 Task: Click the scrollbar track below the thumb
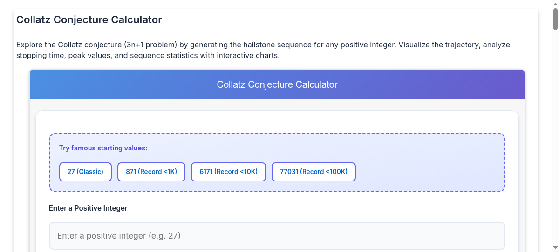pyautogui.click(x=555, y=139)
